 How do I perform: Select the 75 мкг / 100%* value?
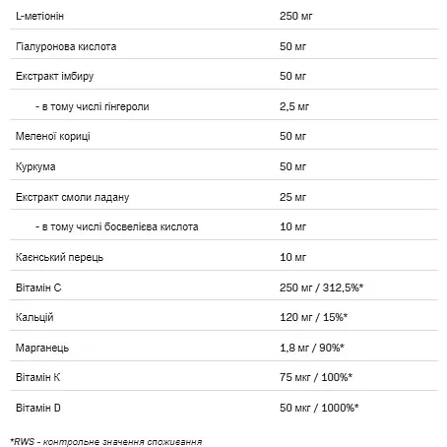pos(316,377)
